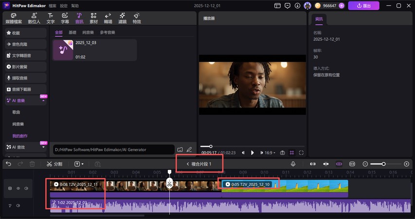Click the zoom-in plus icon on timeline
This screenshot has width=415, height=219.
[x=407, y=164]
